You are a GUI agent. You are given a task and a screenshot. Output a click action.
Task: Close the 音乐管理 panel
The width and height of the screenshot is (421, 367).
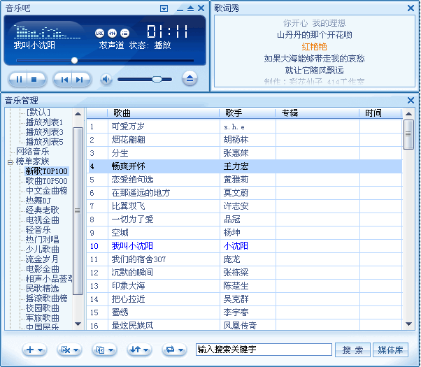point(411,101)
